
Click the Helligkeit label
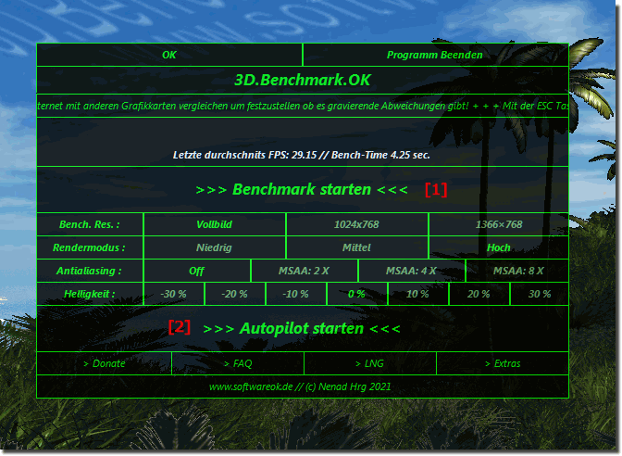click(90, 294)
